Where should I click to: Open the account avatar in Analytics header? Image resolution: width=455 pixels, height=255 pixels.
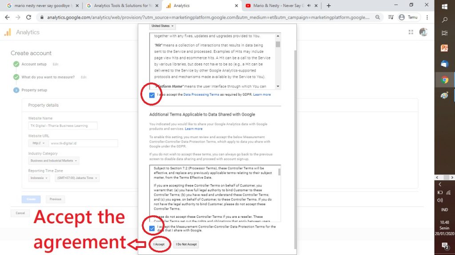click(423, 32)
